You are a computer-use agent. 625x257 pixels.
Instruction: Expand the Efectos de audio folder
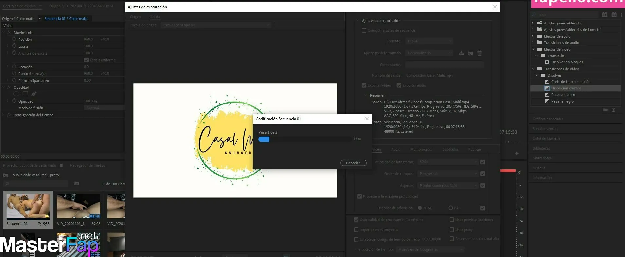(533, 36)
